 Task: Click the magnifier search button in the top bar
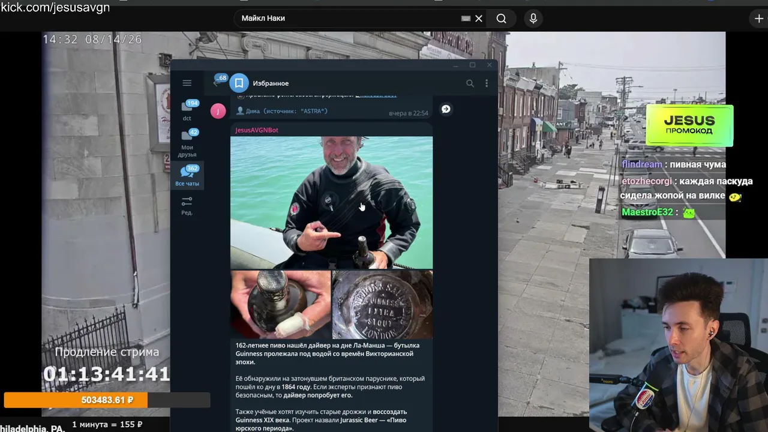click(x=501, y=19)
